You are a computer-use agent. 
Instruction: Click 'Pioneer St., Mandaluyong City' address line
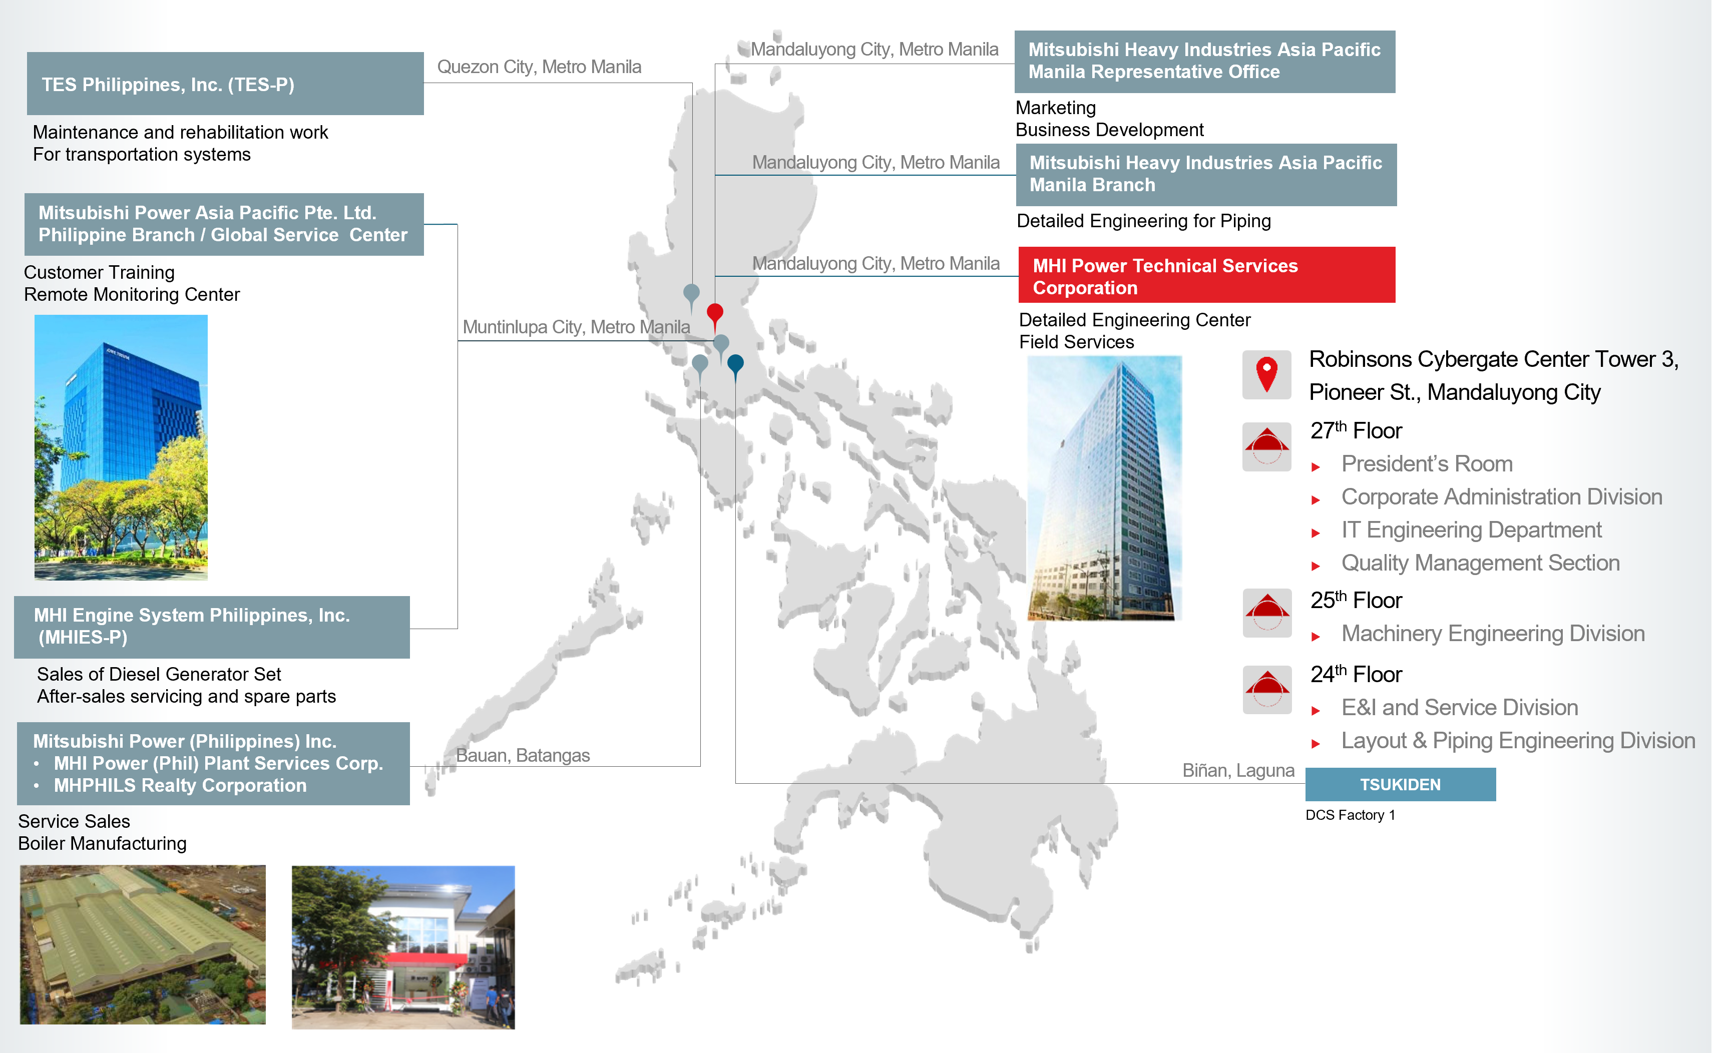coord(1455,392)
